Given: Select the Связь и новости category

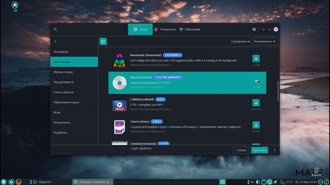Looking at the screenshot, I should (74, 92).
